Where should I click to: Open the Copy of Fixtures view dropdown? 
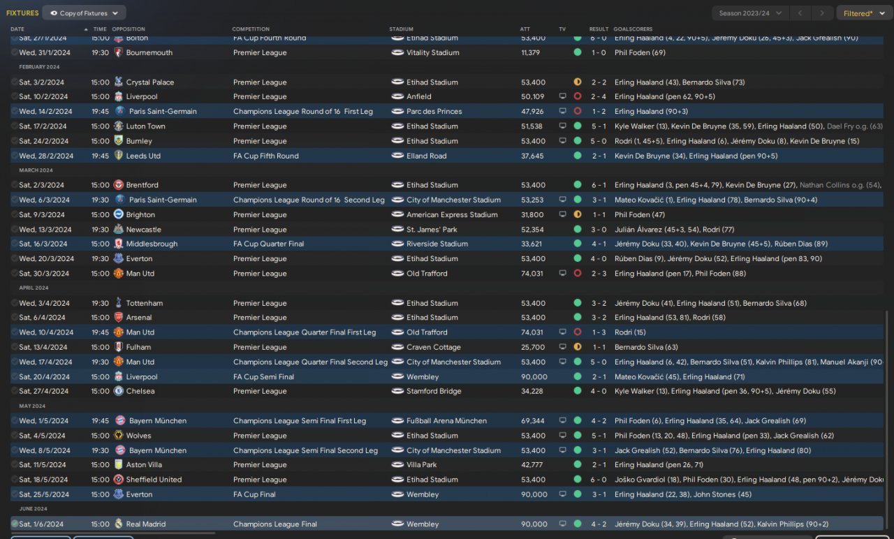84,13
